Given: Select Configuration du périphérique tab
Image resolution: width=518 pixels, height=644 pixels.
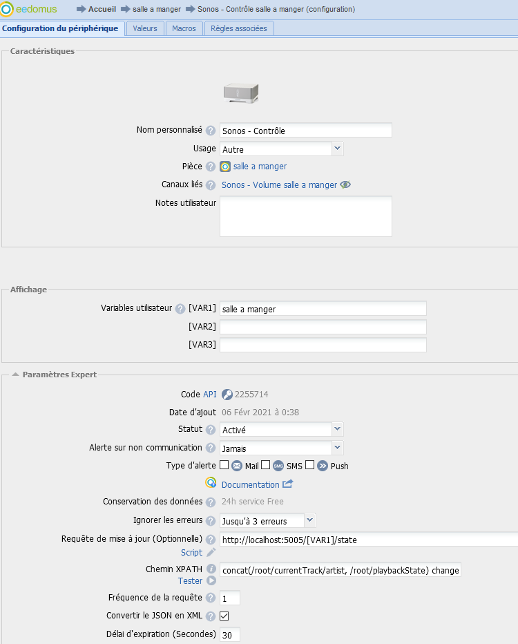Looking at the screenshot, I should point(60,28).
